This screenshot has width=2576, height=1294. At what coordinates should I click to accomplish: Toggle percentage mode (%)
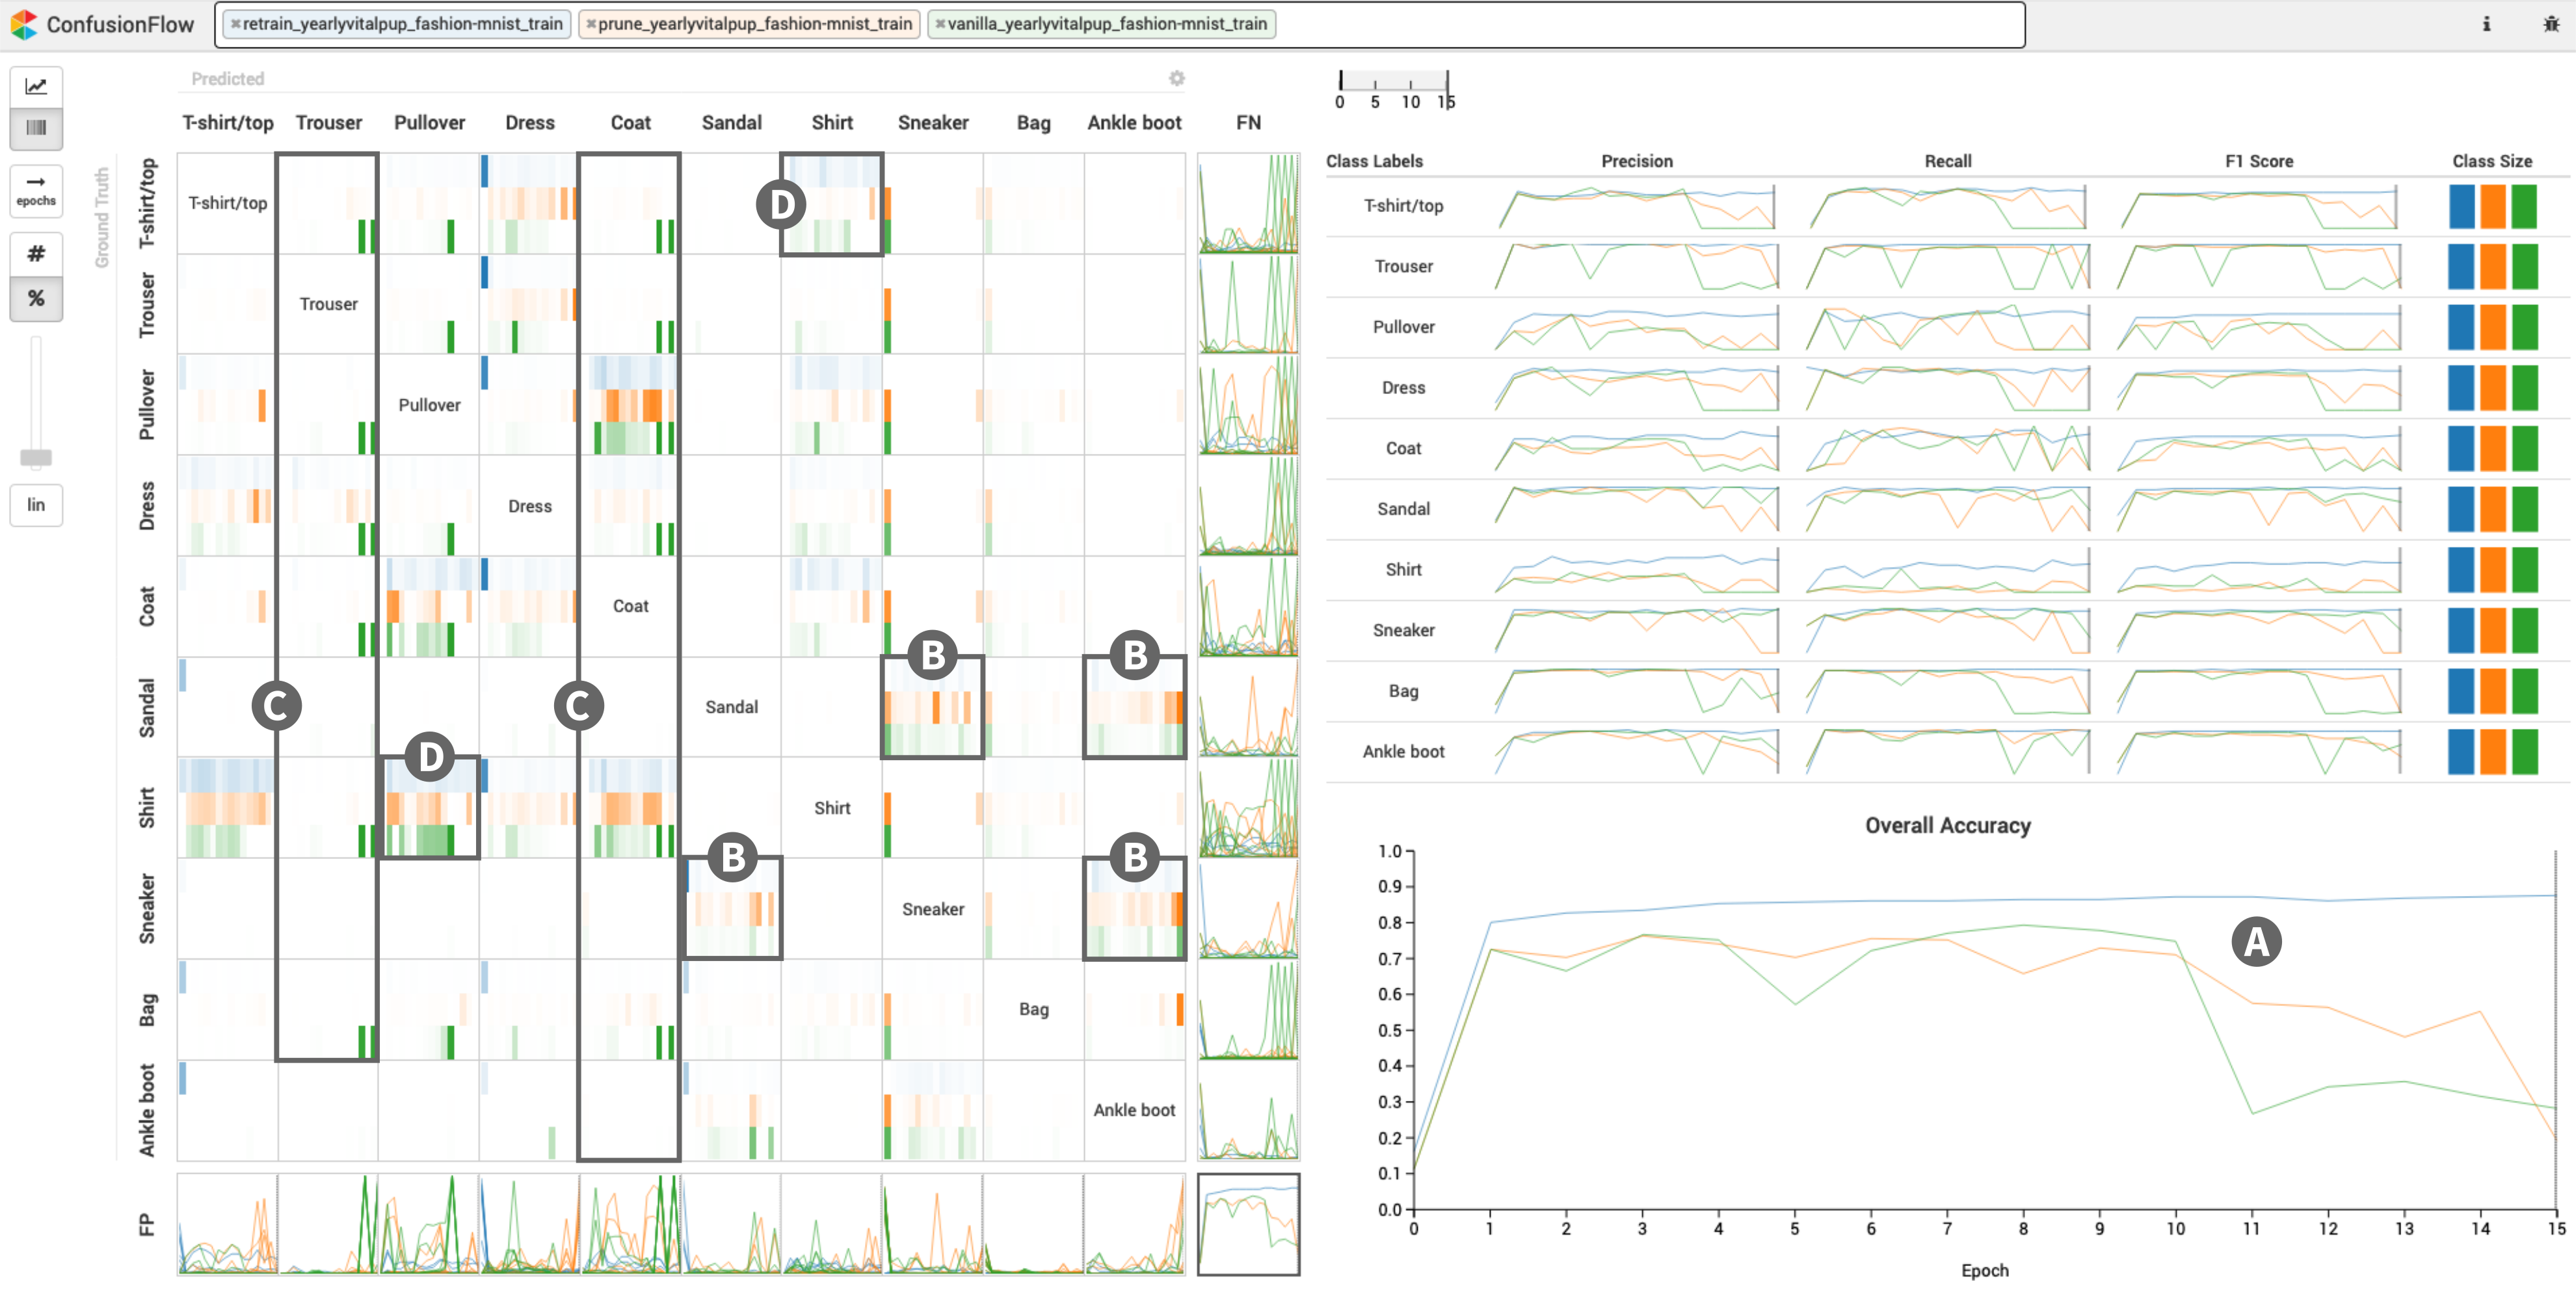pos(36,299)
